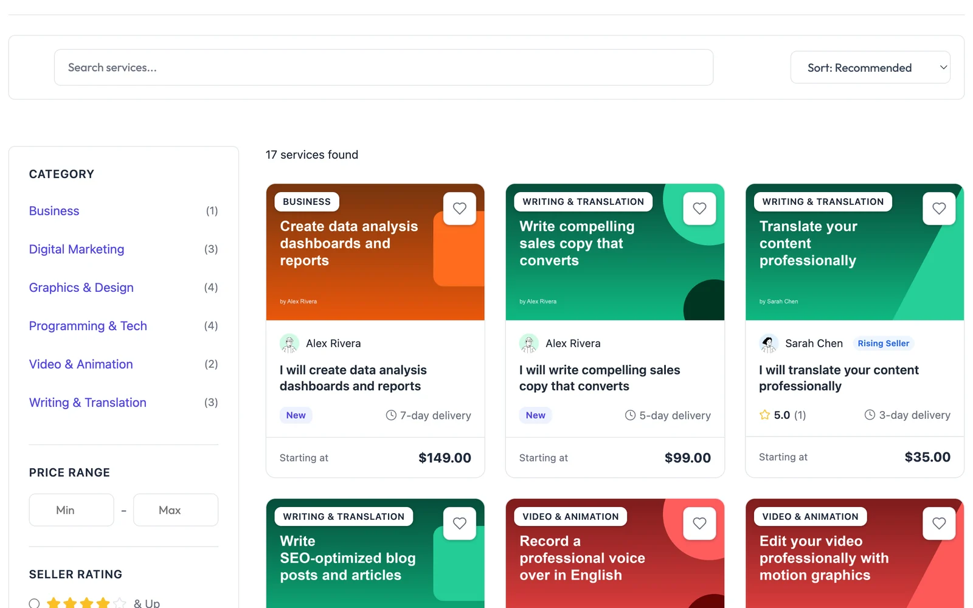Open data analysis dashboards service thumbnail
Image resolution: width=973 pixels, height=608 pixels.
coord(375,252)
